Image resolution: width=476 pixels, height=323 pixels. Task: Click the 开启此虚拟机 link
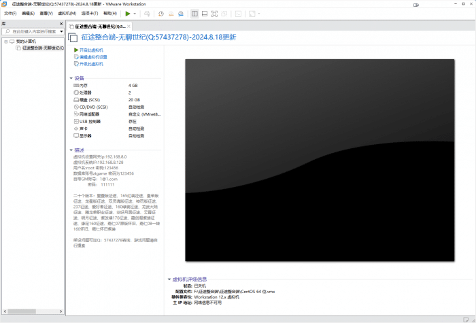[91, 50]
